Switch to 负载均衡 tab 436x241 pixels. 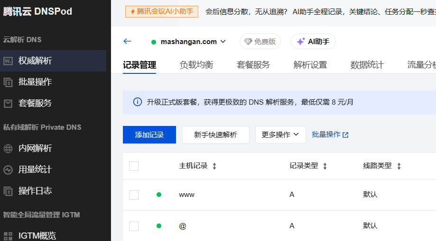coord(196,65)
